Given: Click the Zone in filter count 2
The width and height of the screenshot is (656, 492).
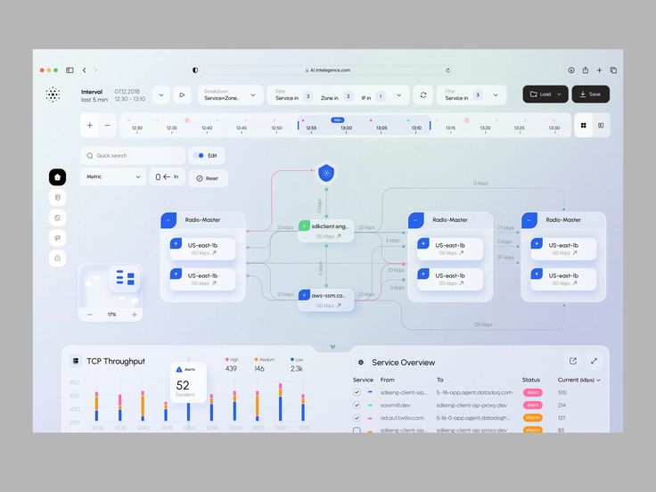Looking at the screenshot, I should click(348, 96).
